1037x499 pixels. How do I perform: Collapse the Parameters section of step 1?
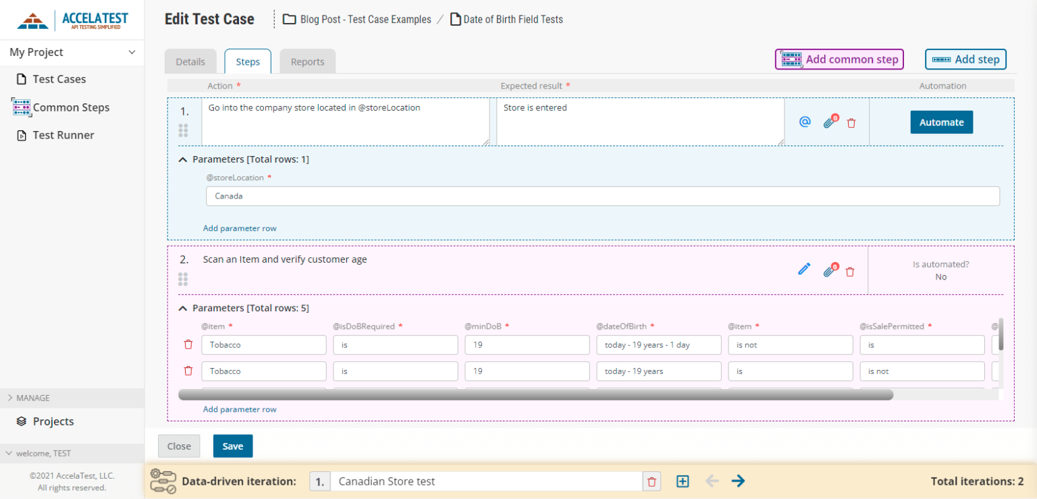[182, 159]
